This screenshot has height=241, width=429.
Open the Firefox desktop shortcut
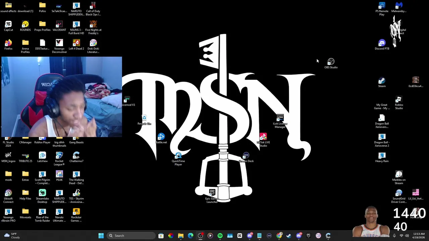(x=8, y=45)
